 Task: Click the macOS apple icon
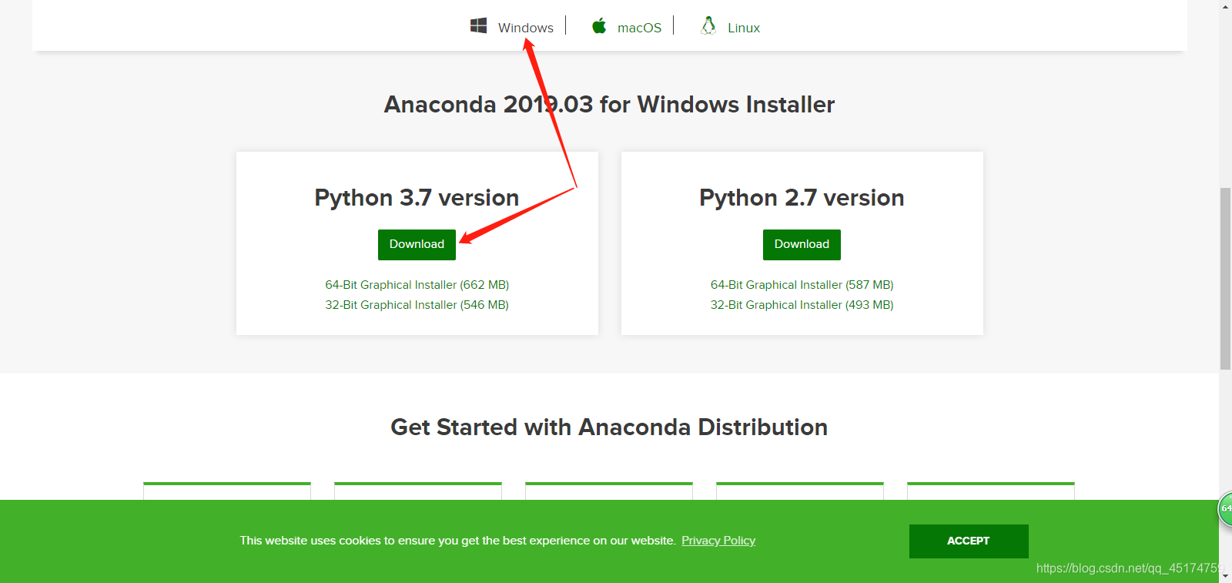click(x=599, y=26)
